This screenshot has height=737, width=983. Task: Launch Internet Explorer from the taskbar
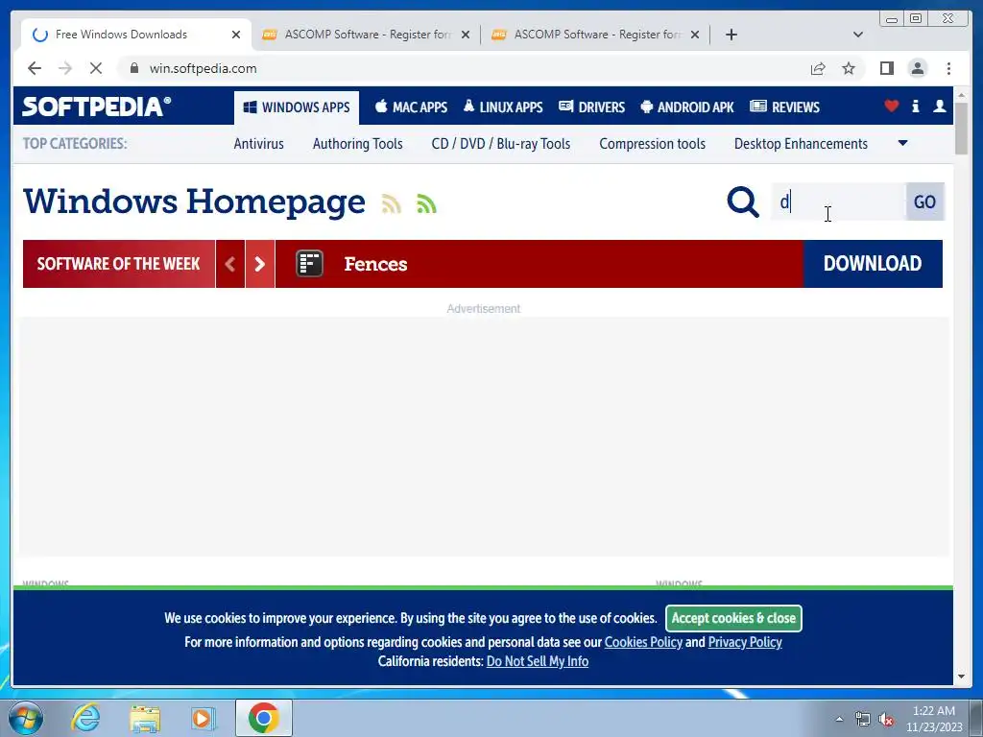click(x=85, y=718)
